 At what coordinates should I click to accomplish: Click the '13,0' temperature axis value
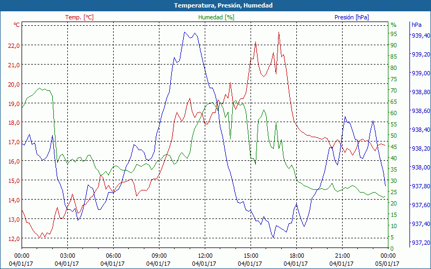pyautogui.click(x=14, y=220)
